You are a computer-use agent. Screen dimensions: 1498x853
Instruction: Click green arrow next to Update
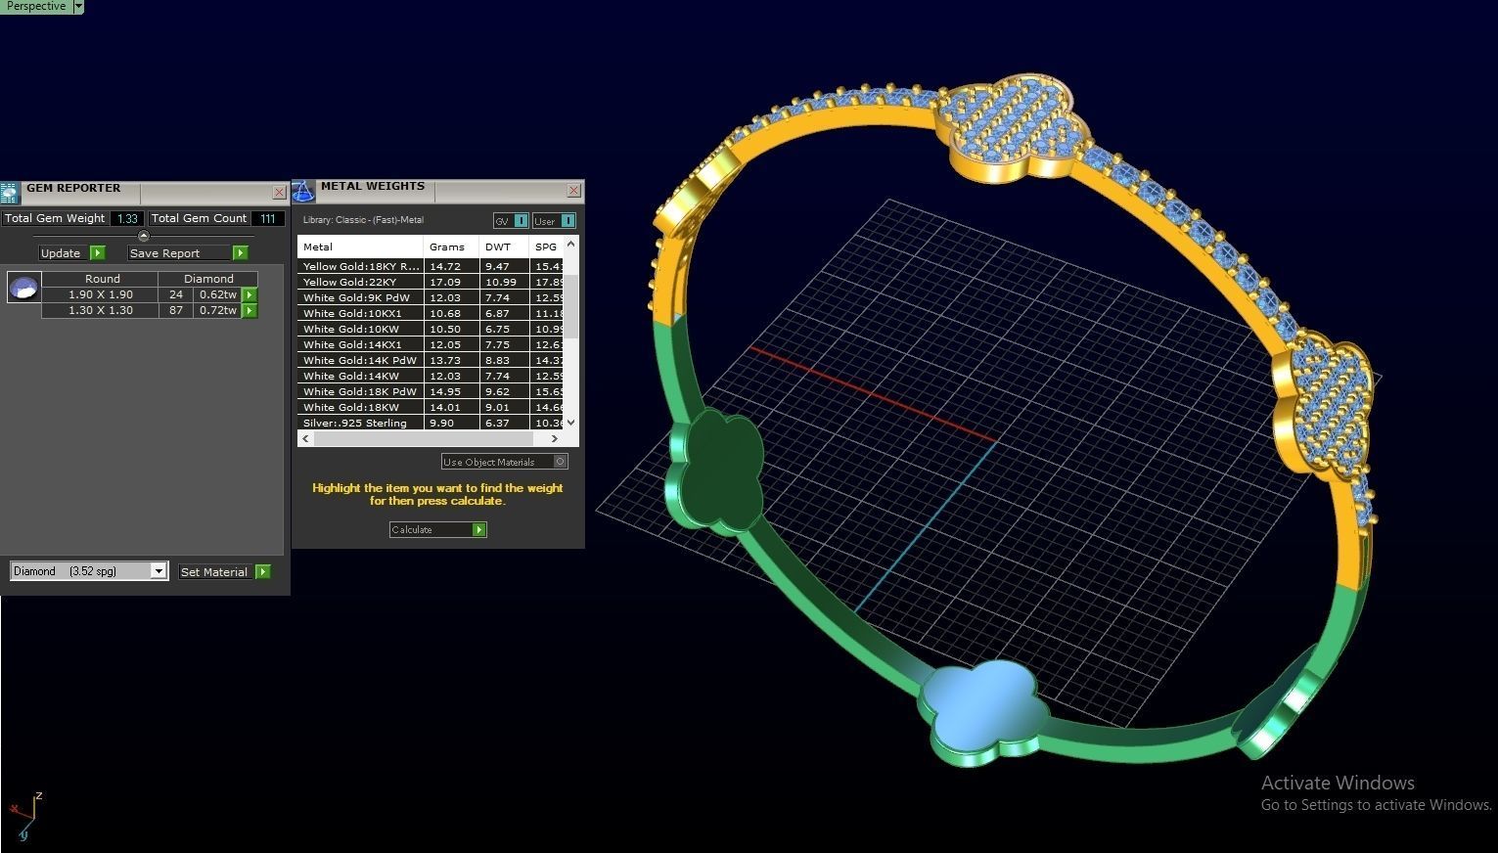pyautogui.click(x=97, y=253)
